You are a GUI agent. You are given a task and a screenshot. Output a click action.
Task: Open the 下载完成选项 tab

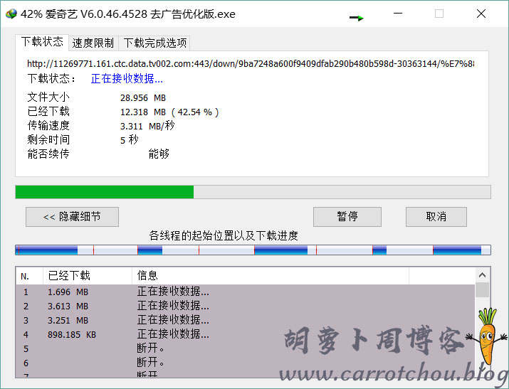[x=155, y=43]
